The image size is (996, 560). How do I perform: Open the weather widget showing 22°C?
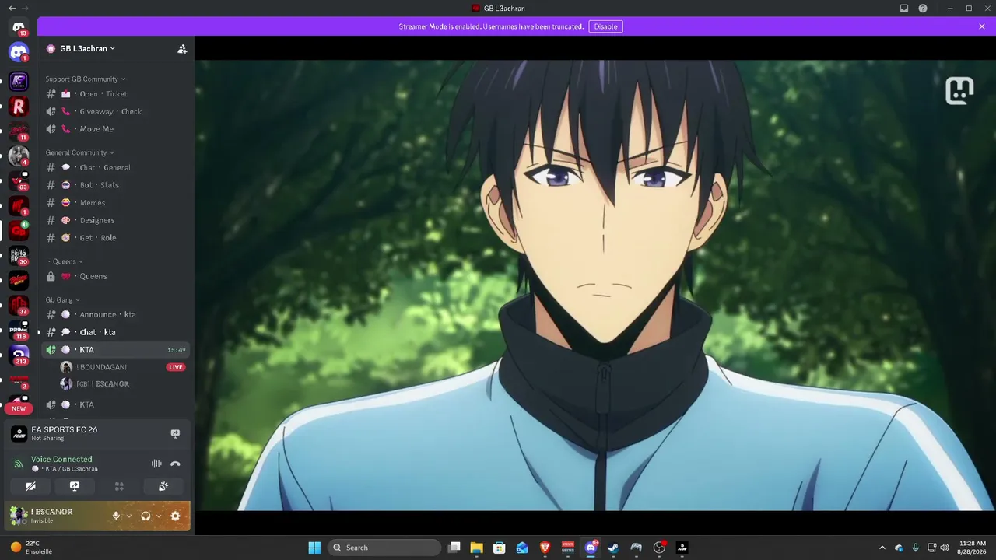[31, 548]
